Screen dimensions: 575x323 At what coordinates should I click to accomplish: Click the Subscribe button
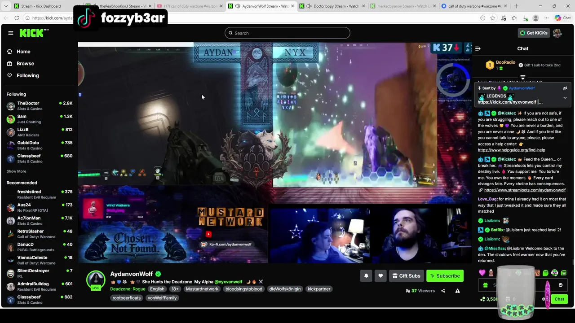click(445, 276)
